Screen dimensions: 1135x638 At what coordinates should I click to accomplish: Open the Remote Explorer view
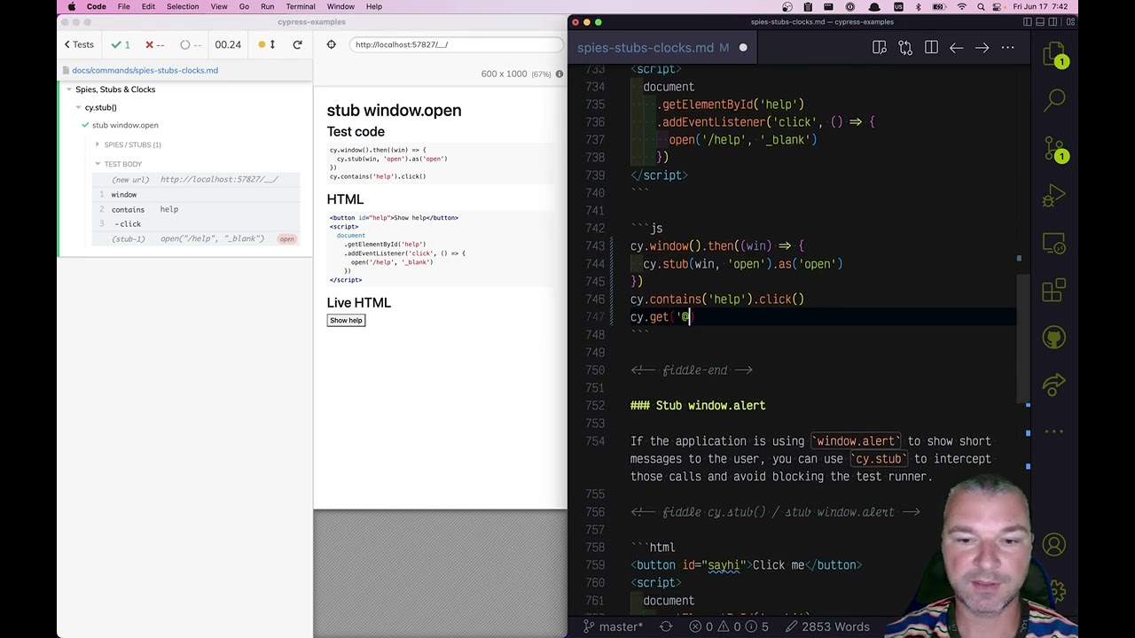tap(1054, 243)
